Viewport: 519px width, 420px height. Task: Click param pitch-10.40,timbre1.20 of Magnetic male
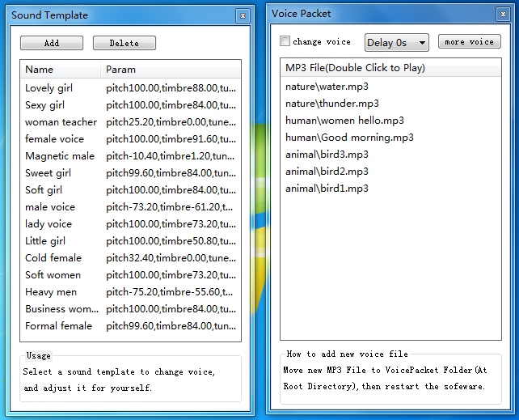click(x=170, y=156)
